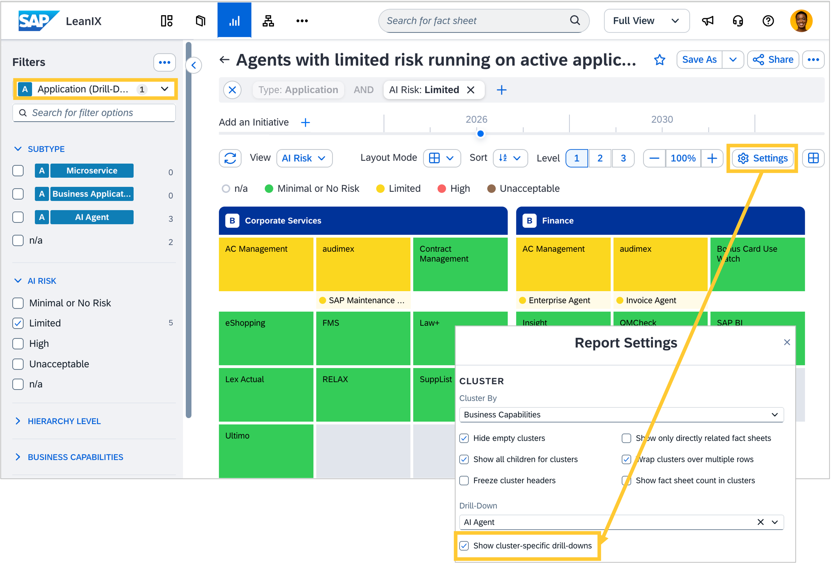Click the timeline's blue date marker
The width and height of the screenshot is (831, 564).
(481, 134)
